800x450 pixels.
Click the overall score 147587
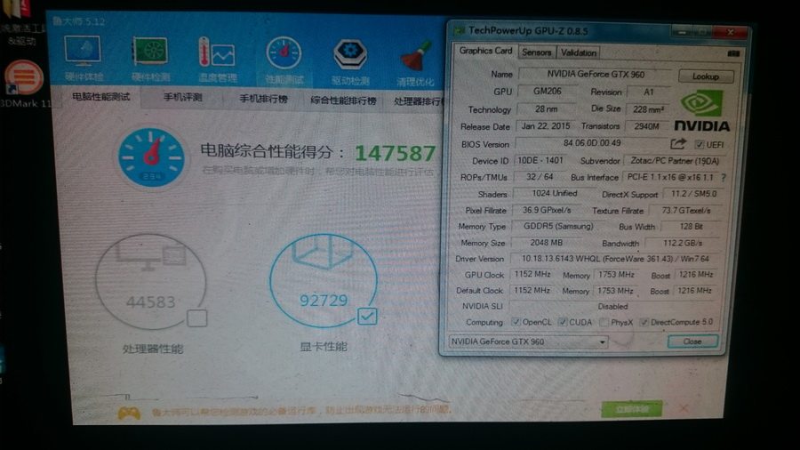[395, 153]
